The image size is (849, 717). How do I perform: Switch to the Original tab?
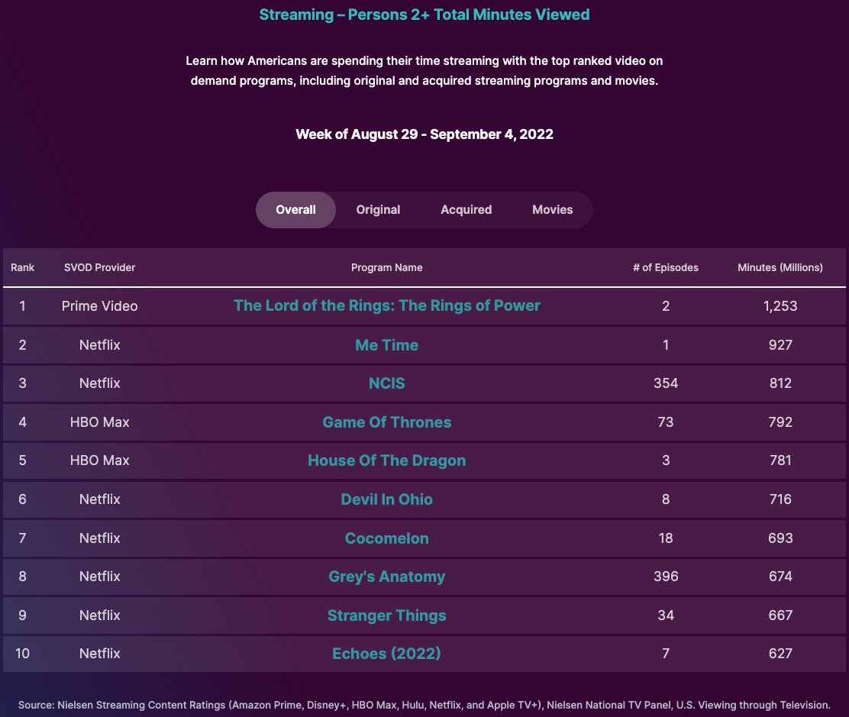378,209
